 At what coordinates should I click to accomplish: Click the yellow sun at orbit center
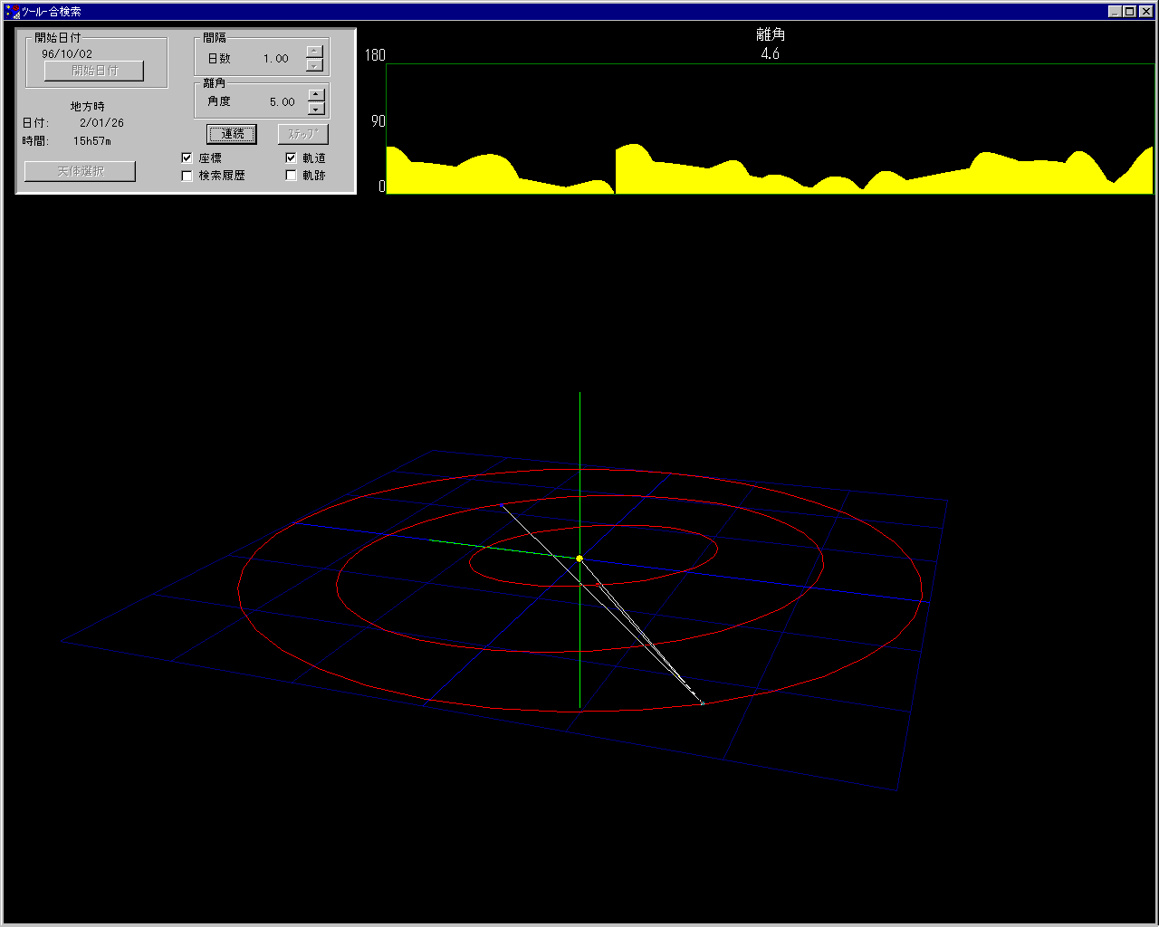[x=579, y=559]
